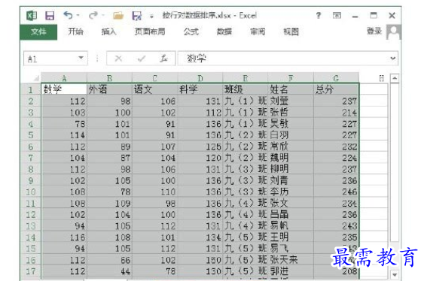Switch to the 开始 tab
Viewport: 424px width, 281px height.
75,32
